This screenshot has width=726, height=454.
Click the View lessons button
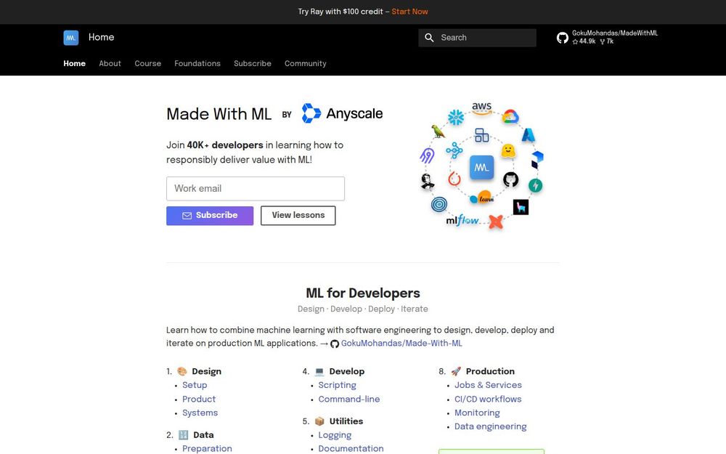[x=298, y=216]
